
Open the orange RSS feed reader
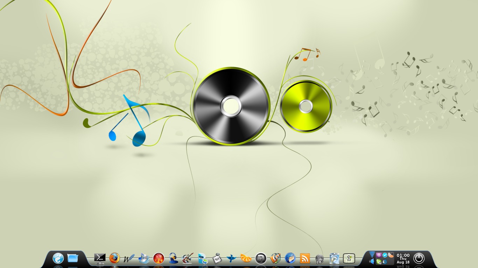pyautogui.click(x=305, y=258)
